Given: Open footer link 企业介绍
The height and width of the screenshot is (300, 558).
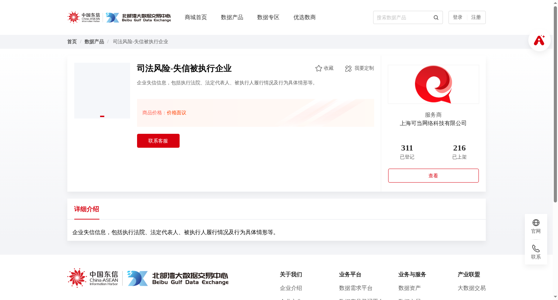Looking at the screenshot, I should pos(291,288).
